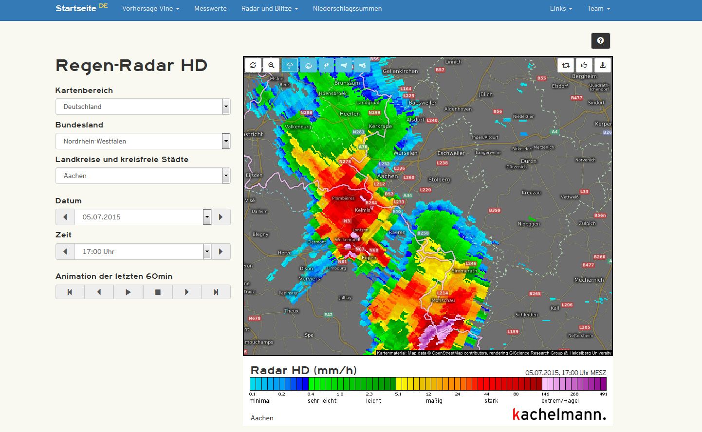Click the thumbs-up like icon
The width and height of the screenshot is (702, 432).
point(584,65)
